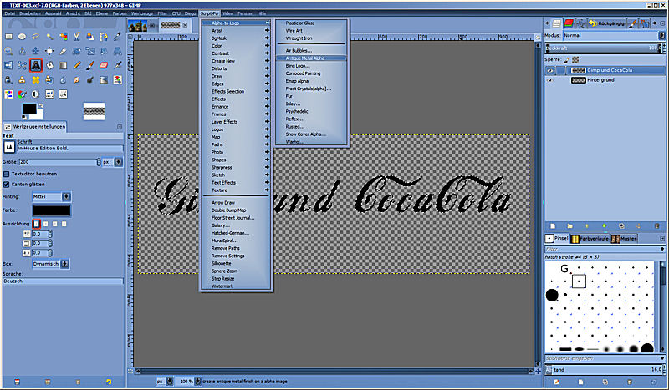
Task: Open the font picker icon beside Schrift
Action: pos(9,148)
